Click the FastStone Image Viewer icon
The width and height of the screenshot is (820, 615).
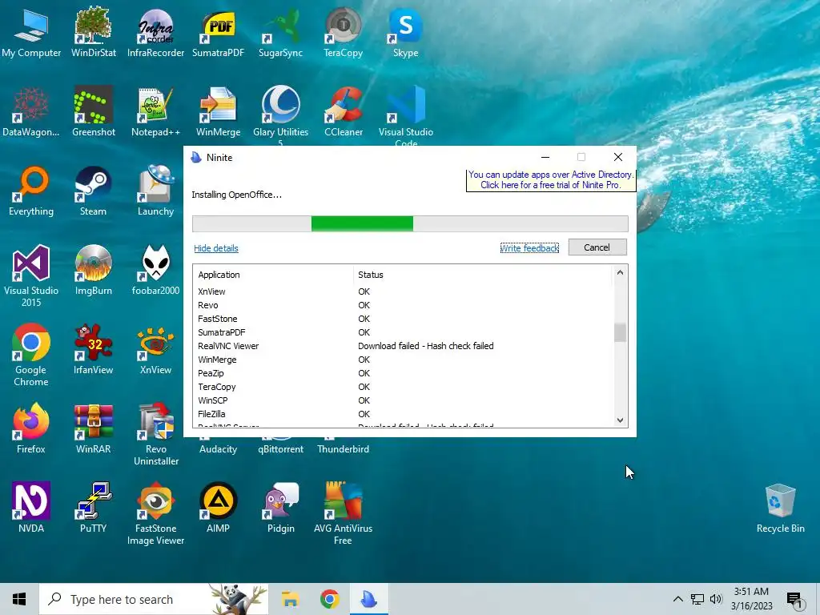[x=155, y=513]
